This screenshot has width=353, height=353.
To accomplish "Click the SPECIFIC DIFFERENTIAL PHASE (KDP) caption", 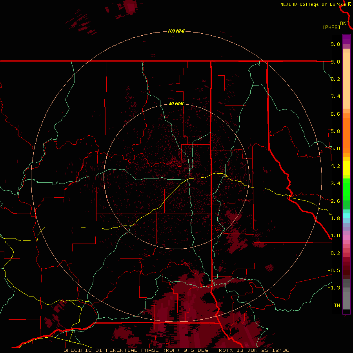I will click(x=122, y=350).
